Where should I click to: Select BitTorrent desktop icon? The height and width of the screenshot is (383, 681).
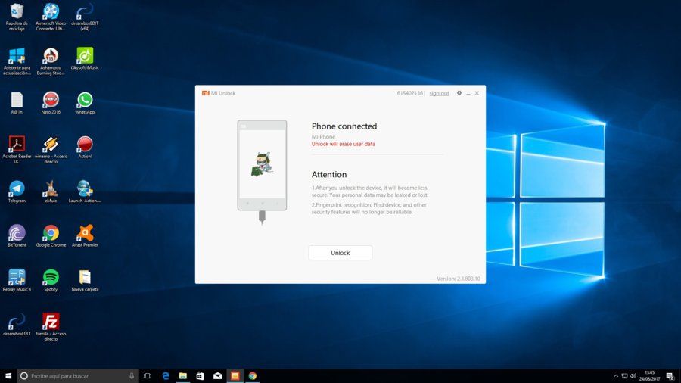tap(17, 236)
